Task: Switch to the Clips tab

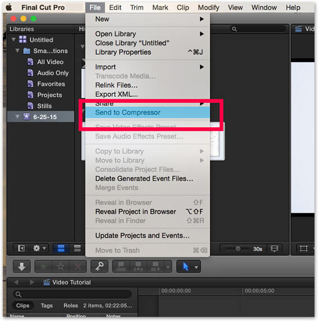Action: (22, 305)
